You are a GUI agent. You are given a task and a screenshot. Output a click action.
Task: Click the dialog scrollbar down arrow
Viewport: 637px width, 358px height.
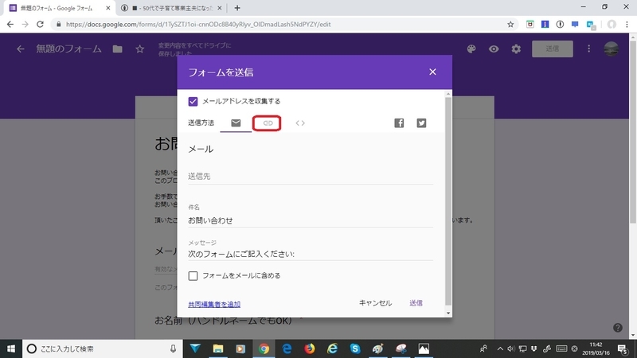(448, 313)
